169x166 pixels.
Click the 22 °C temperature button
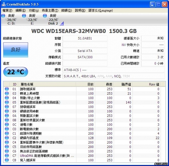click(16, 72)
